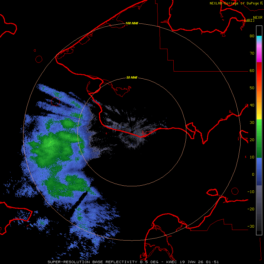Click the 100 NMI range ring label

click(x=132, y=23)
